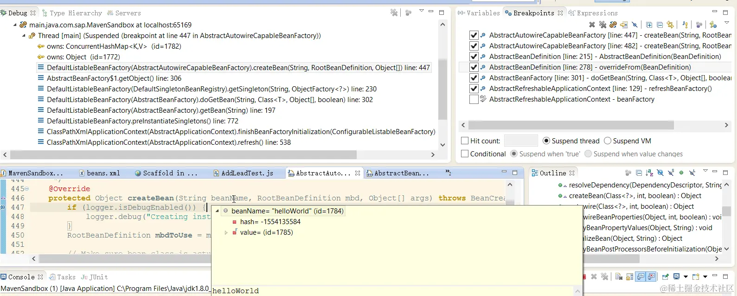Uncheck AbstractBeanDefinition line 278 breakpoint
Screen dimensions: 737x296
(474, 67)
